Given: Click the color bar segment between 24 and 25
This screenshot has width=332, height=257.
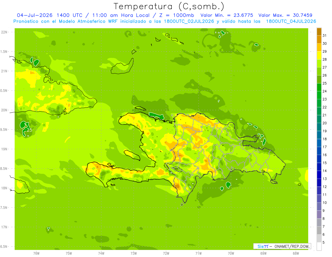Looking at the screenshot, I should tap(319, 87).
